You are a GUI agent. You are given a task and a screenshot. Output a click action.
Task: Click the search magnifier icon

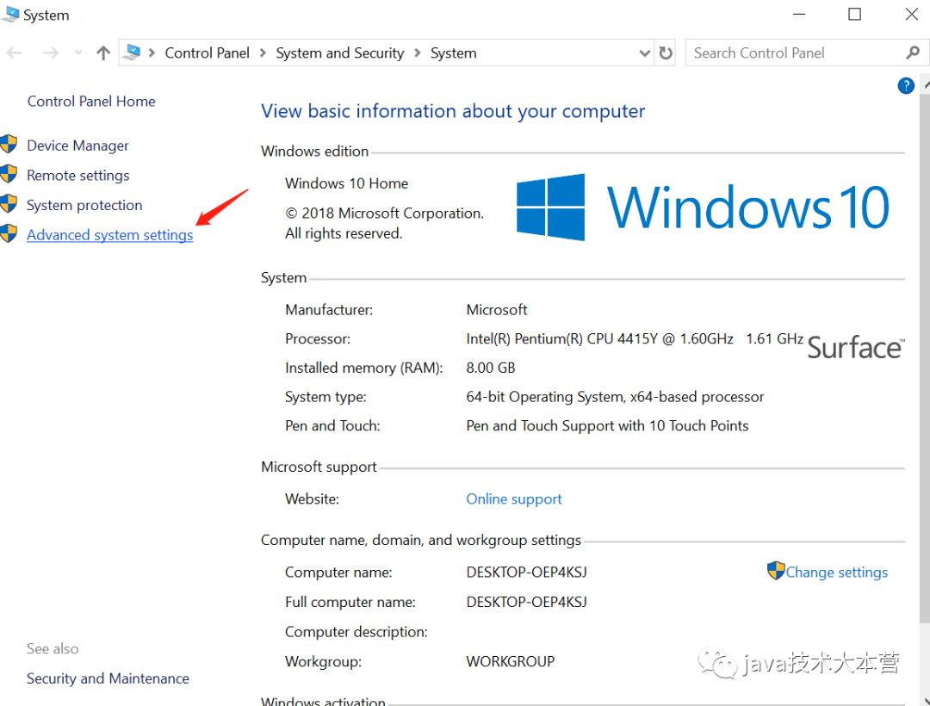coord(913,53)
